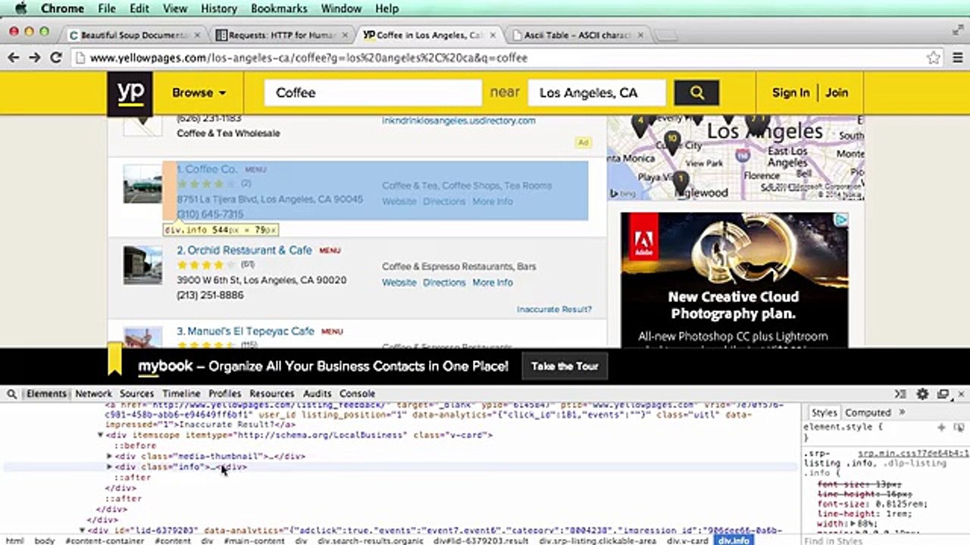Screen dimensions: 970x545
Task: Switch to the Requests HTTP for Humans tab
Action: point(280,35)
